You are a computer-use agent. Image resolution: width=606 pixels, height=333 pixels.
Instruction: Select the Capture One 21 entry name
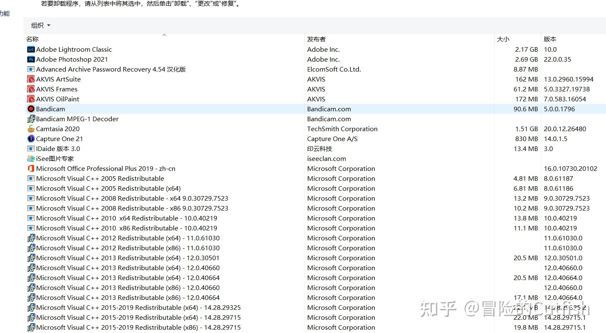(x=59, y=139)
